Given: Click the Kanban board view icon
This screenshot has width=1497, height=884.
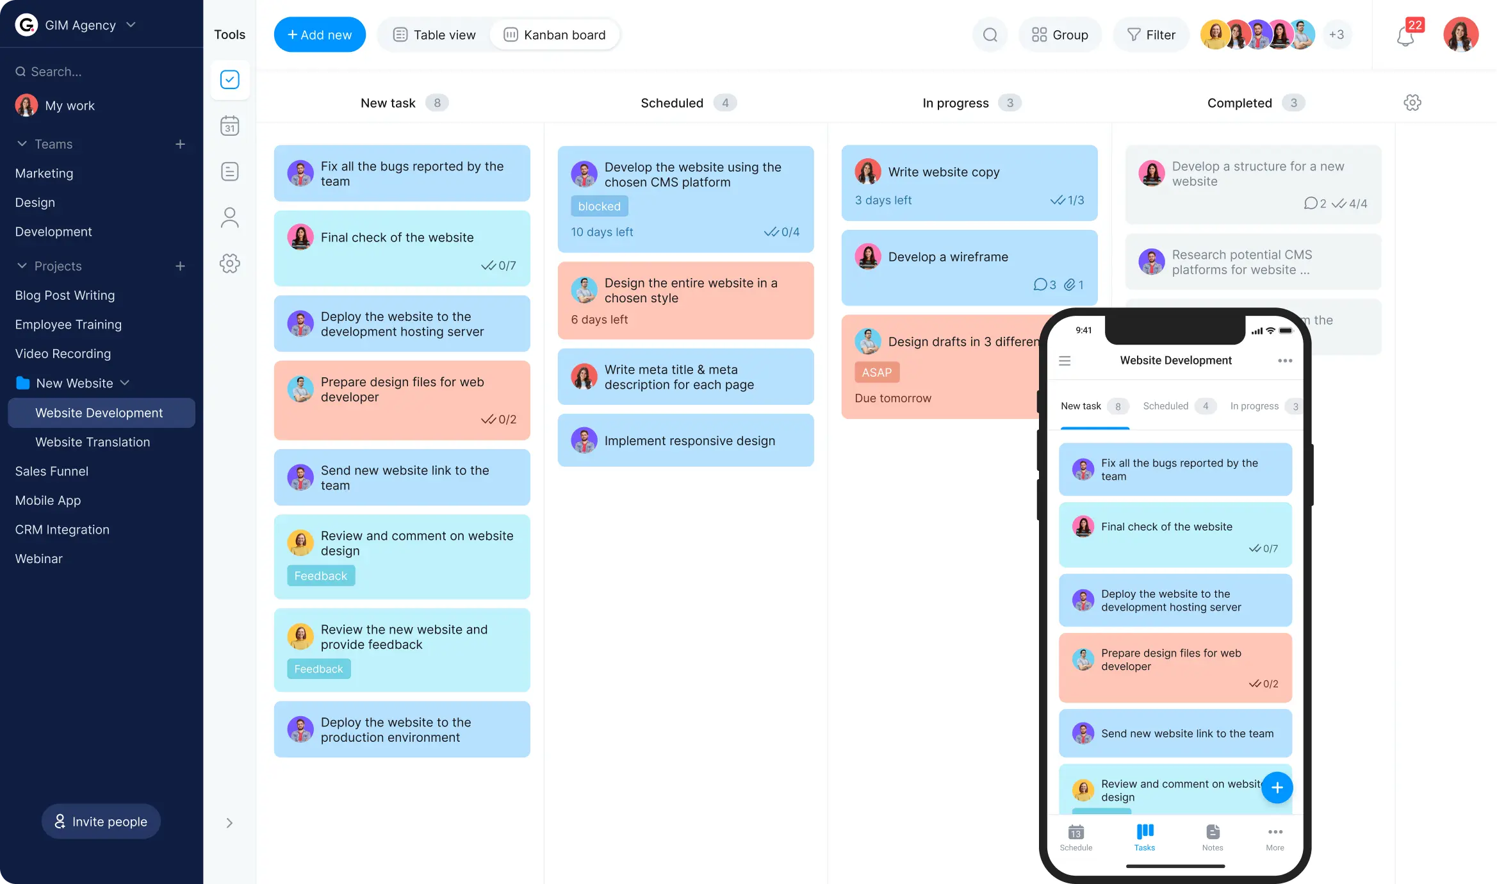Looking at the screenshot, I should click(x=511, y=34).
